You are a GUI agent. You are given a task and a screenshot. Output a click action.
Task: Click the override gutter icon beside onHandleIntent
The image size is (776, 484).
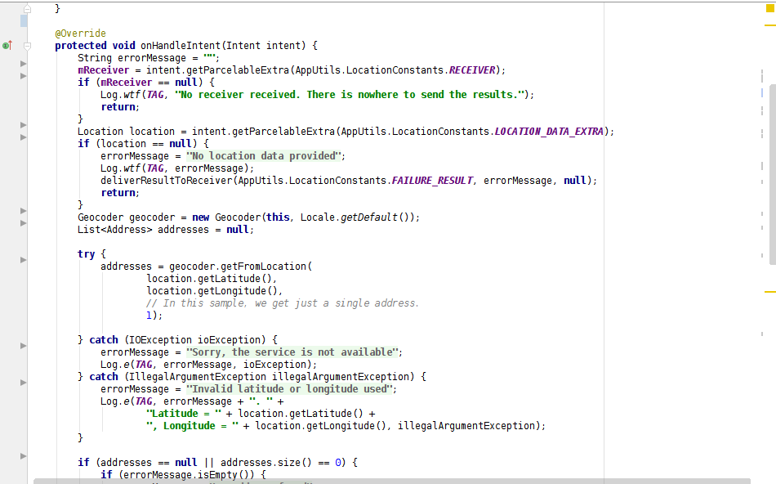(7, 46)
